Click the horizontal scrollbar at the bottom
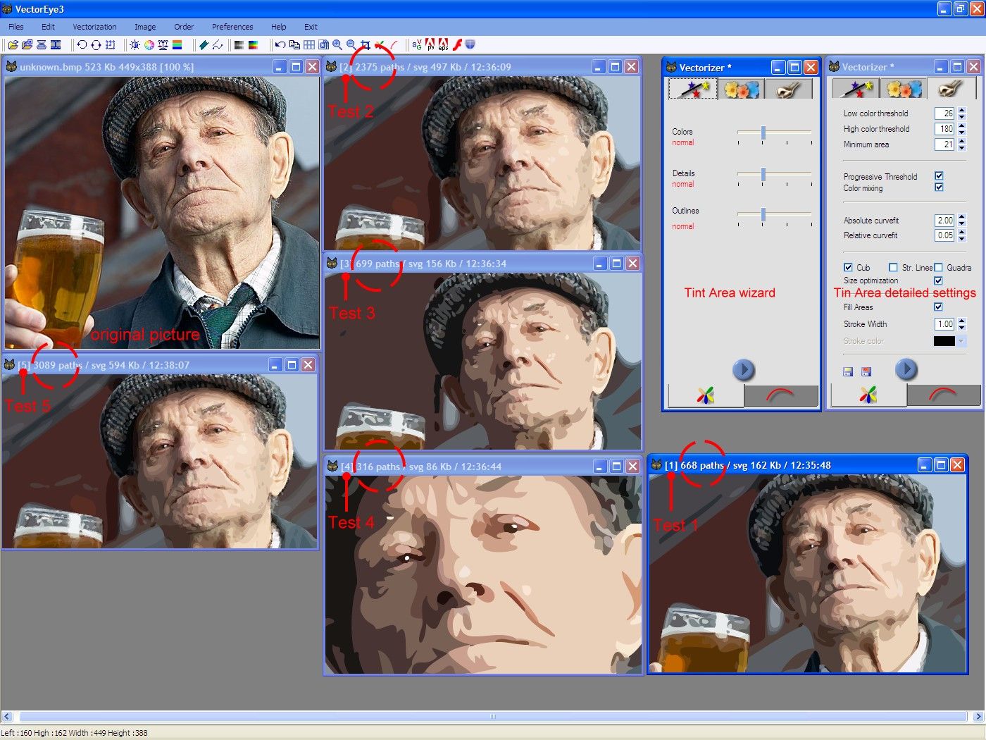Screen dimensions: 986x740 pos(493,716)
